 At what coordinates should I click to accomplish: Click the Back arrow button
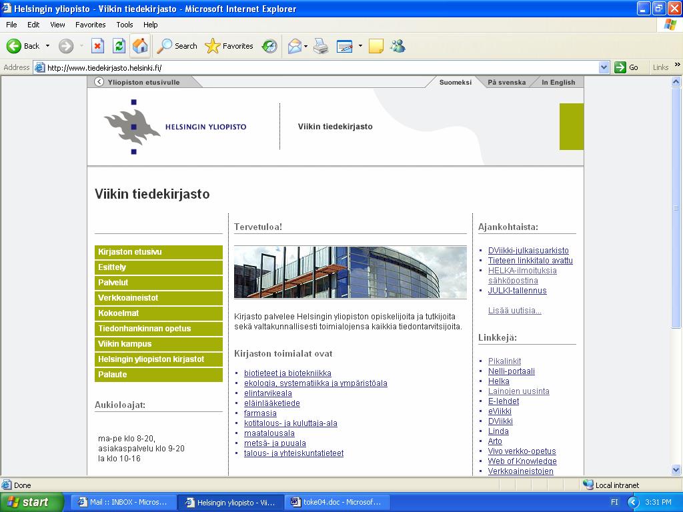(x=23, y=46)
